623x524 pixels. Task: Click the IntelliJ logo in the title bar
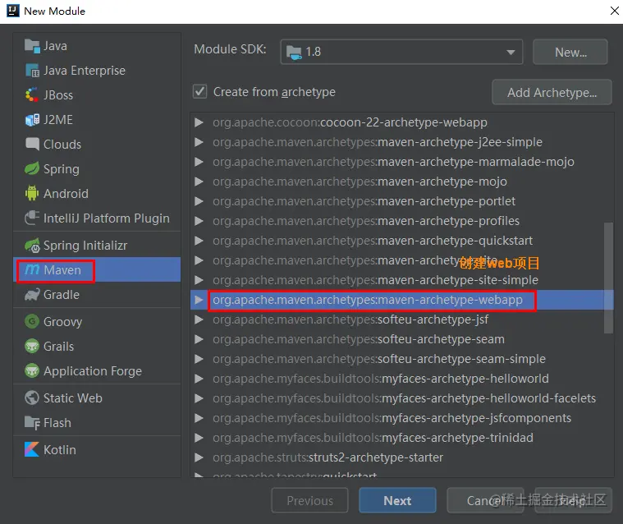(12, 11)
